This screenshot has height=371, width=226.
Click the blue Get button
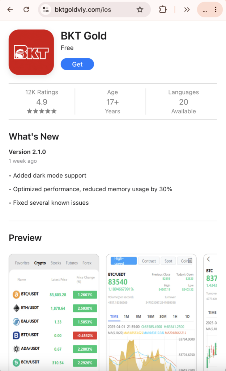tap(77, 64)
